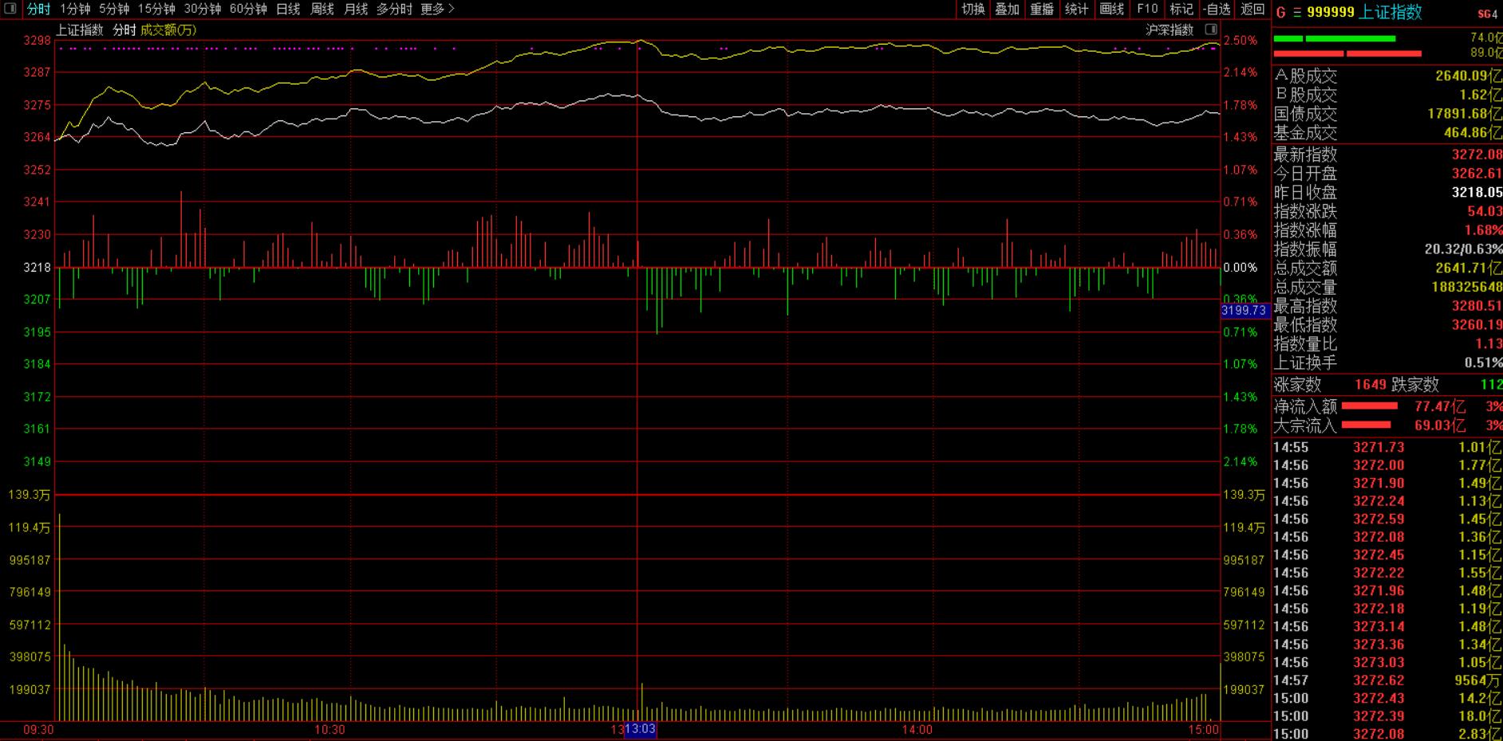Select the 多分时 multi-day tab
Image resolution: width=1503 pixels, height=741 pixels.
pyautogui.click(x=394, y=9)
